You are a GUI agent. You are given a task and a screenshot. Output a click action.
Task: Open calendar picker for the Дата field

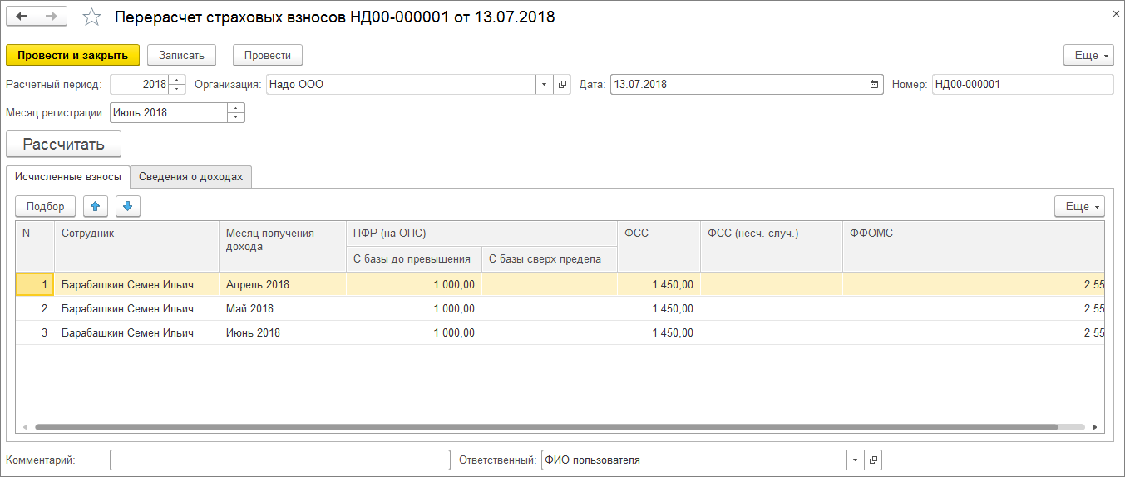pyautogui.click(x=874, y=84)
